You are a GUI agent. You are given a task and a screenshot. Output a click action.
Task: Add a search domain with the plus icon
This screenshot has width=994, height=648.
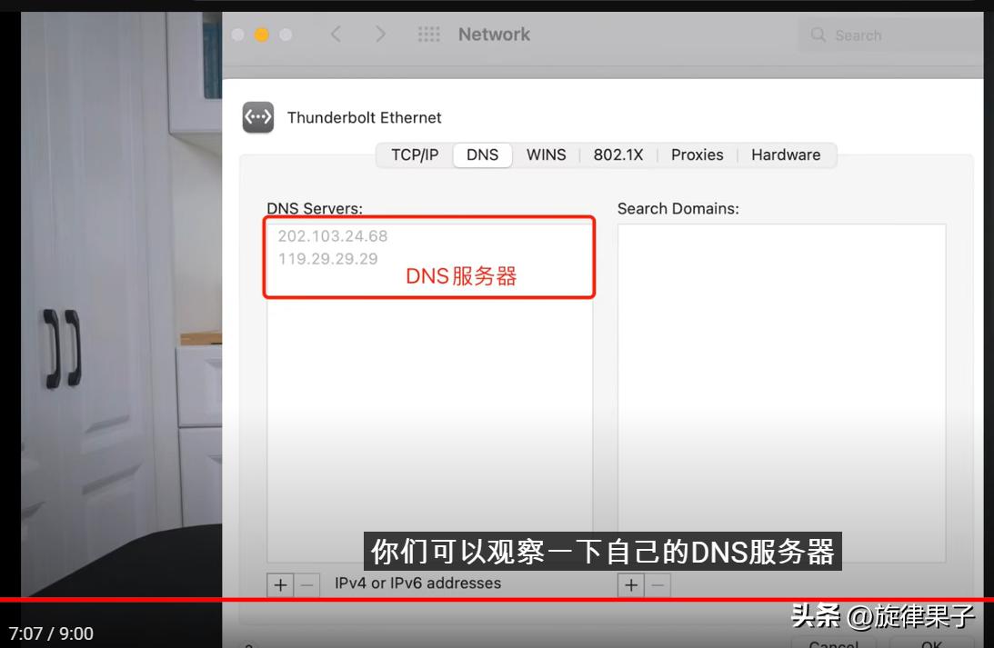pyautogui.click(x=630, y=584)
